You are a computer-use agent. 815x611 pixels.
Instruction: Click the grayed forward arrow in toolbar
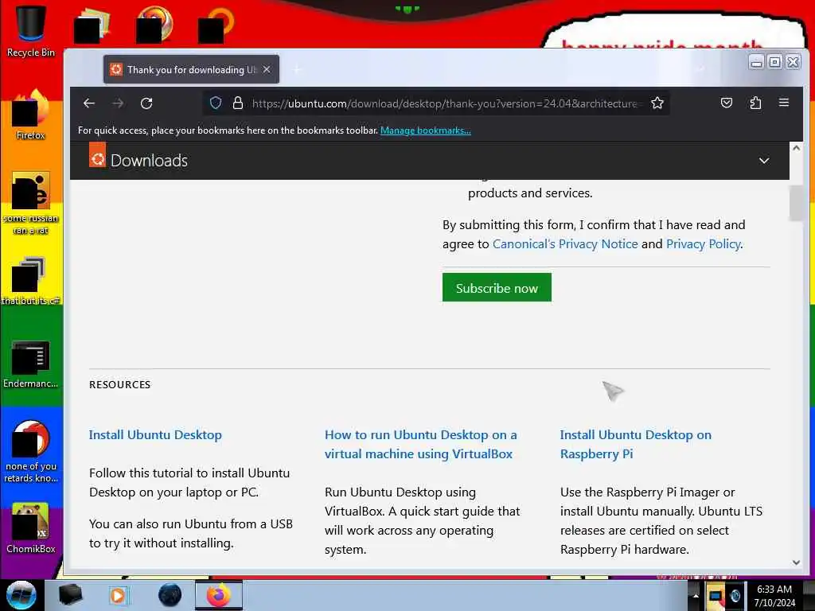click(118, 103)
